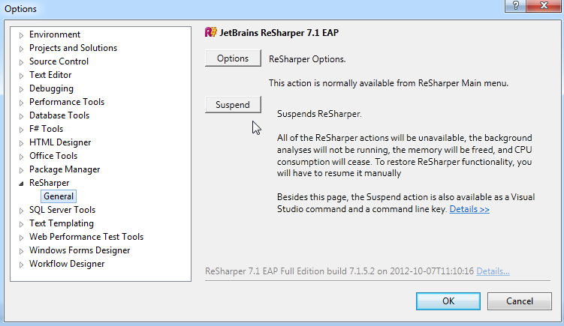The width and height of the screenshot is (564, 326).
Task: Select the Source Control tree item
Action: tap(59, 61)
